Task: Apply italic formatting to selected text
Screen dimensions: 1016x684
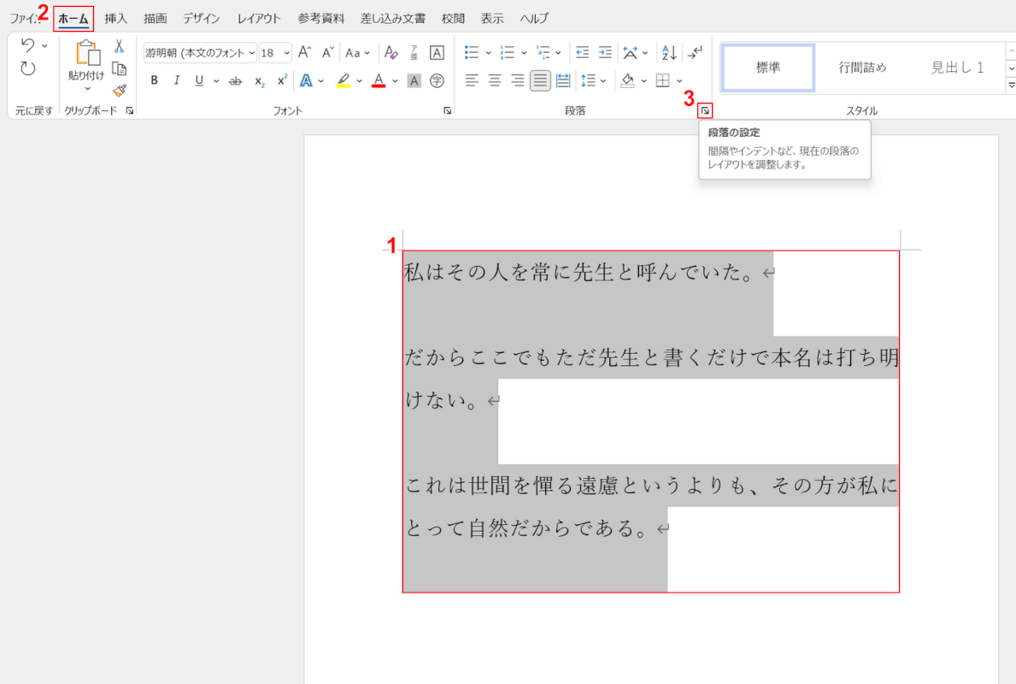Action: pos(176,80)
